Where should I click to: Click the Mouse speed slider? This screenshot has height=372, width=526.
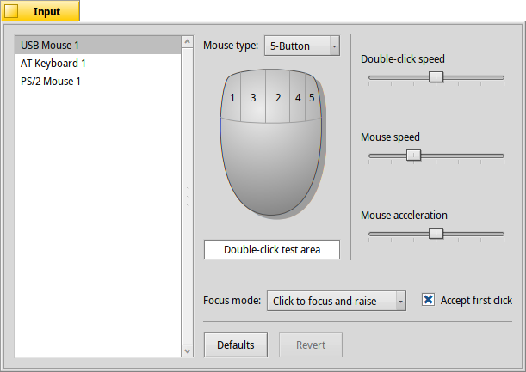tap(413, 156)
